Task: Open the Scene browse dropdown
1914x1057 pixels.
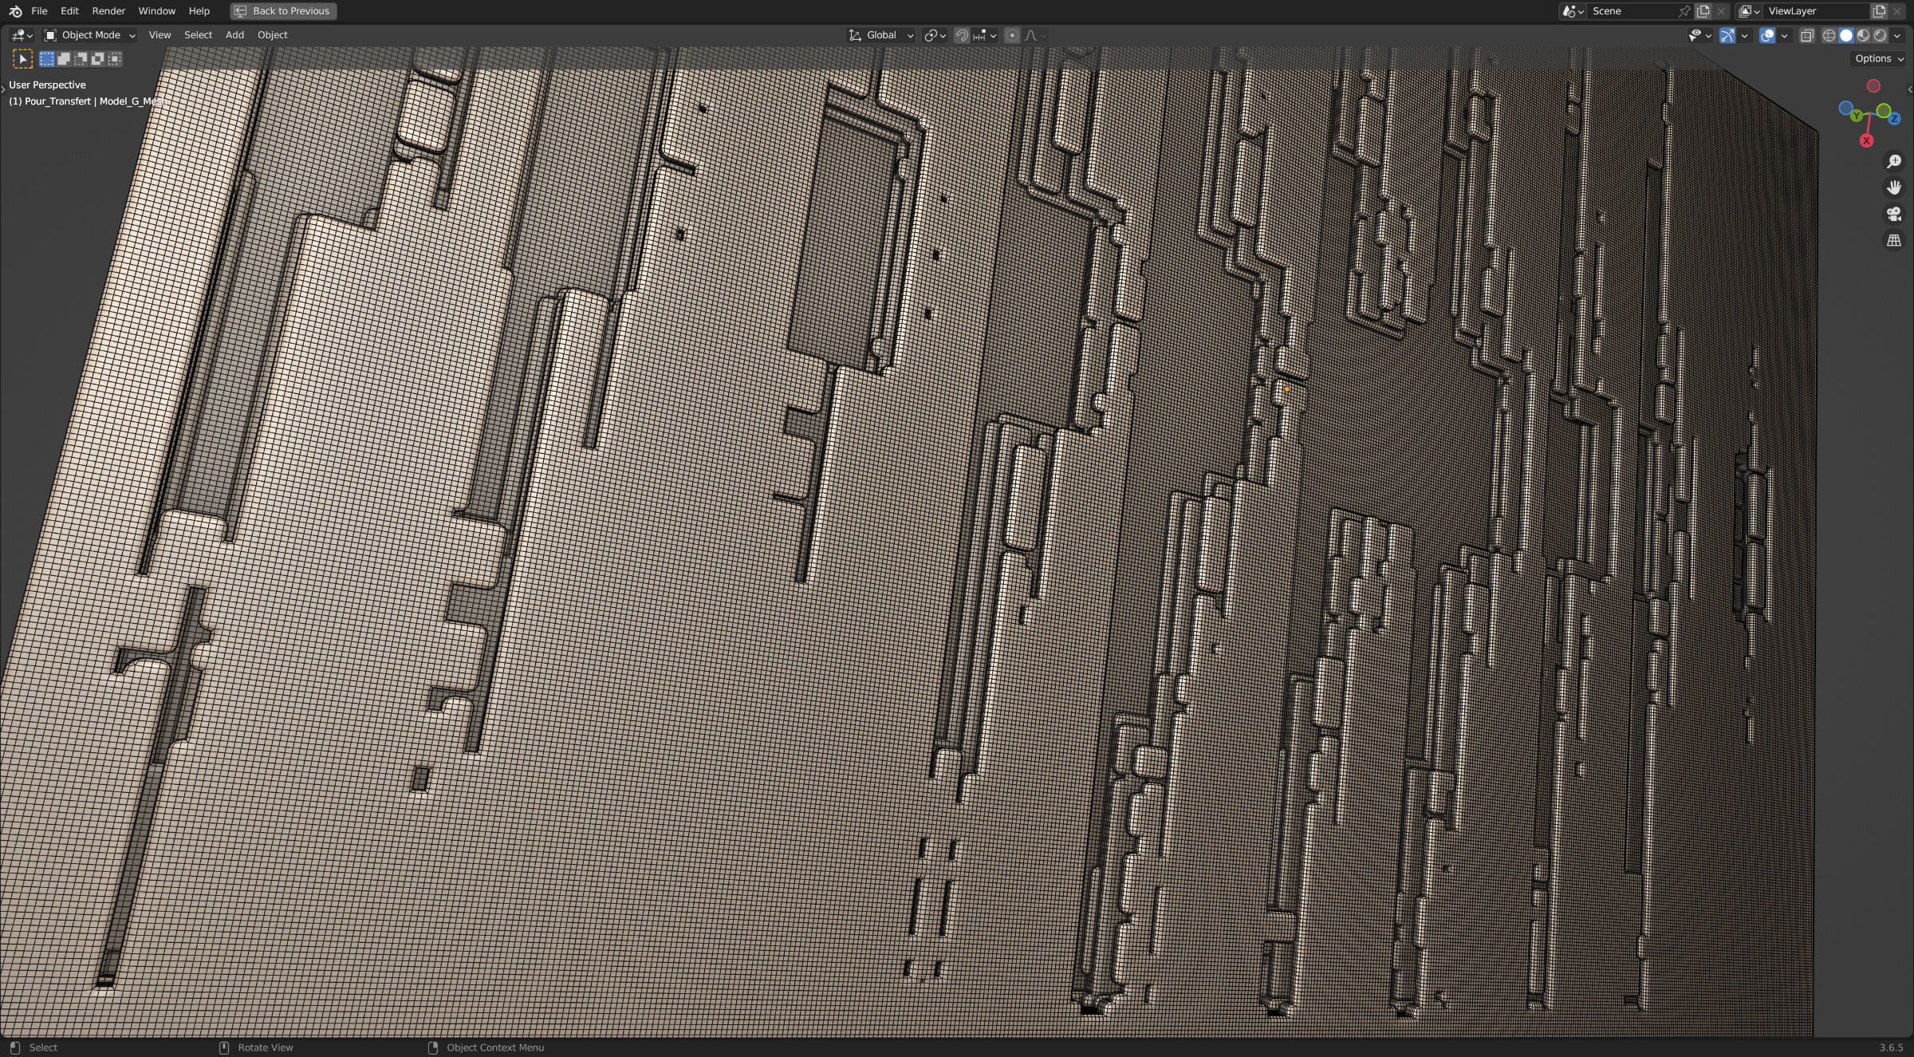Action: (1573, 11)
